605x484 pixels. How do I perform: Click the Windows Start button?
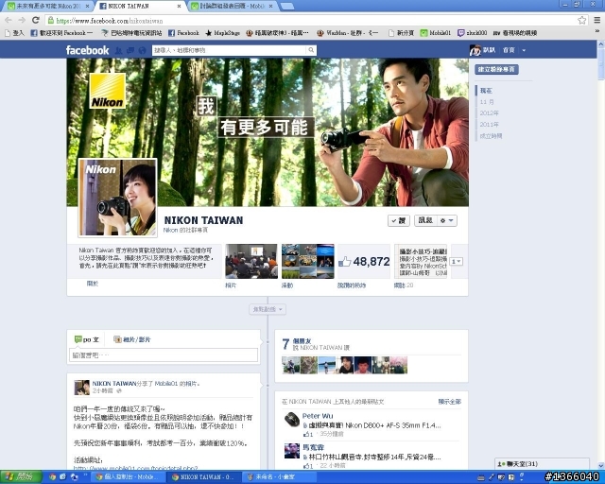[x=21, y=476]
